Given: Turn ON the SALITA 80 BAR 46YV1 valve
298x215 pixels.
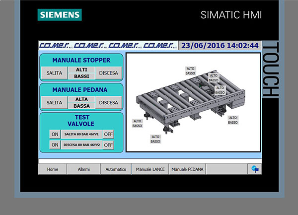Looking at the screenshot, I should point(55,134).
